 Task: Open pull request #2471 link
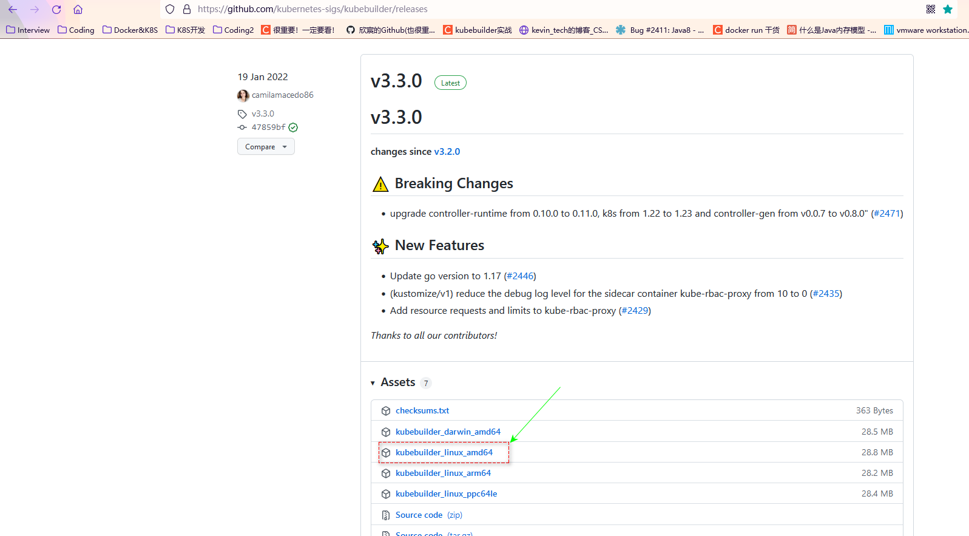(887, 213)
